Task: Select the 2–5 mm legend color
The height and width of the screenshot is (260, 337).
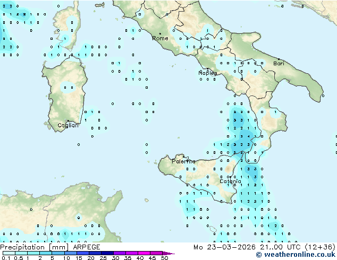Action: pyautogui.click(x=46, y=253)
